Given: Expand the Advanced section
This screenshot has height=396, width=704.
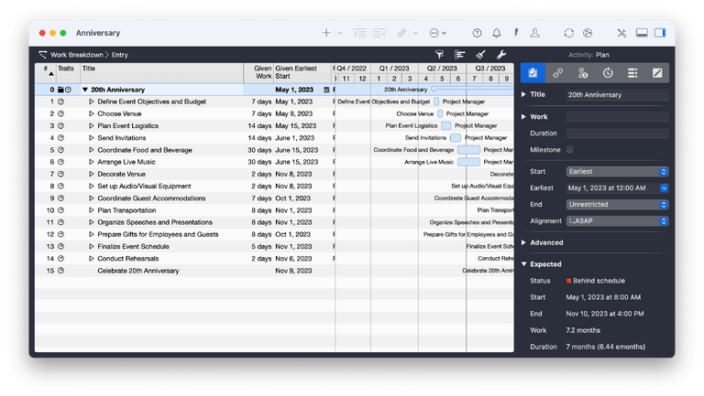Looking at the screenshot, I should pos(523,242).
